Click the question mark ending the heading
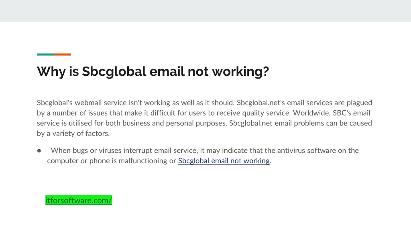The image size is (411, 231). [266, 71]
